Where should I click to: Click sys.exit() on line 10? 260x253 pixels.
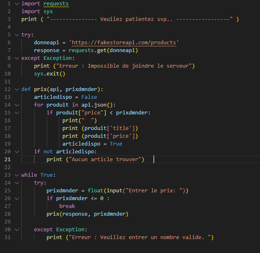tap(50, 74)
